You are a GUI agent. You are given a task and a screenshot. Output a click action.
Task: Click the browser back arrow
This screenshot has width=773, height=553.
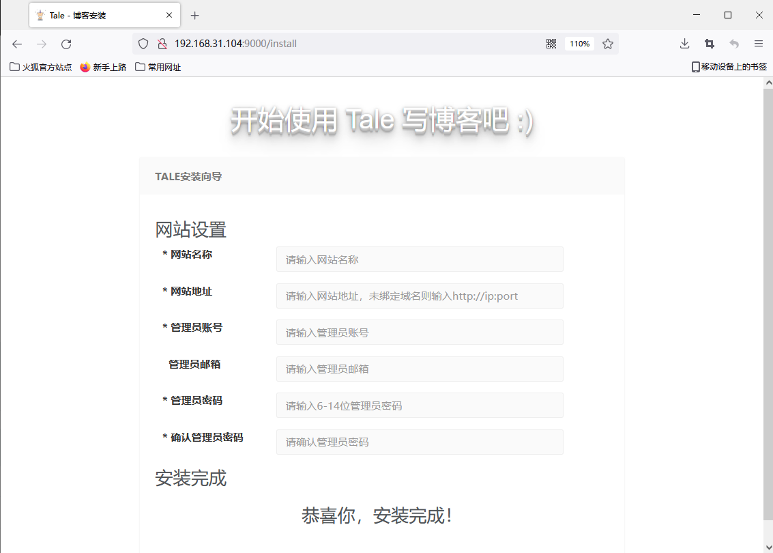click(17, 44)
